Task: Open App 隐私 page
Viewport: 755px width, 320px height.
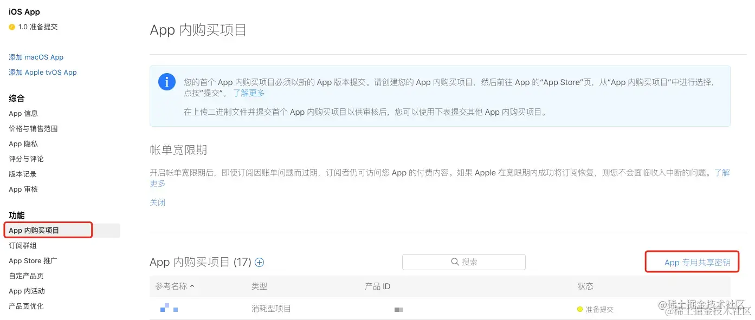Action: (x=23, y=143)
